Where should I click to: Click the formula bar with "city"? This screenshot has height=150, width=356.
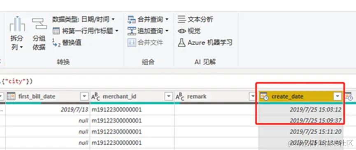click(x=178, y=81)
